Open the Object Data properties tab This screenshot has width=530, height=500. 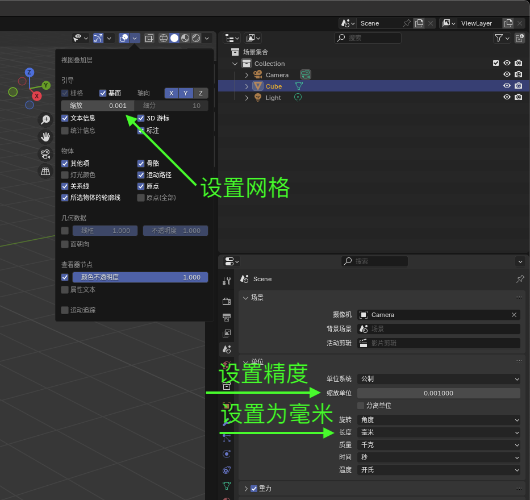tap(227, 485)
